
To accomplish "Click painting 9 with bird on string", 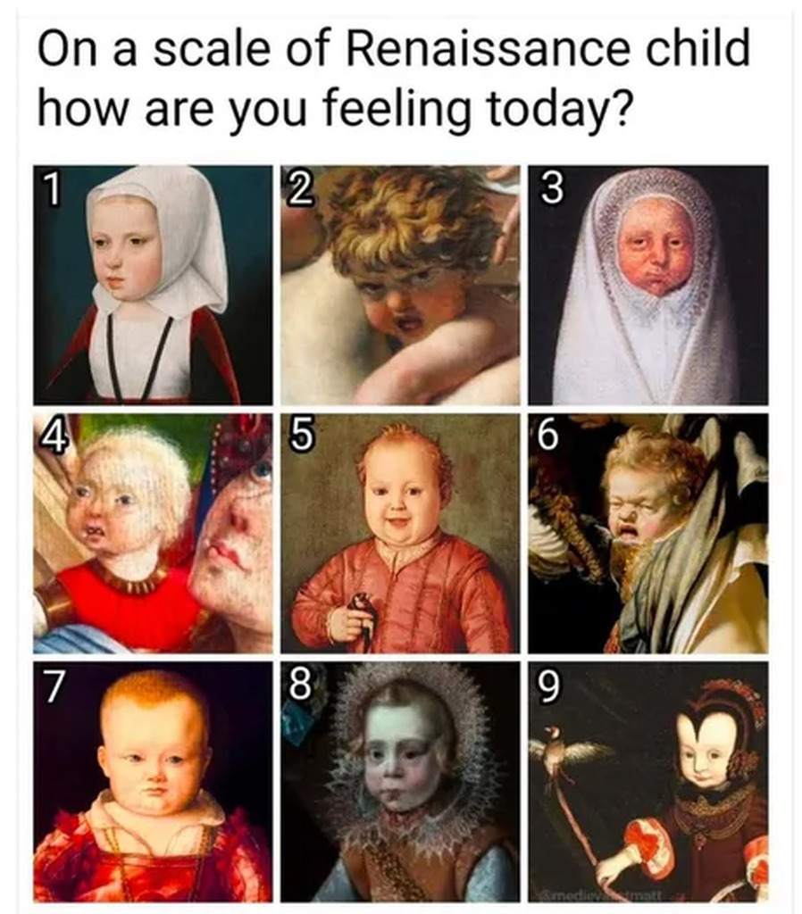I will [648, 782].
